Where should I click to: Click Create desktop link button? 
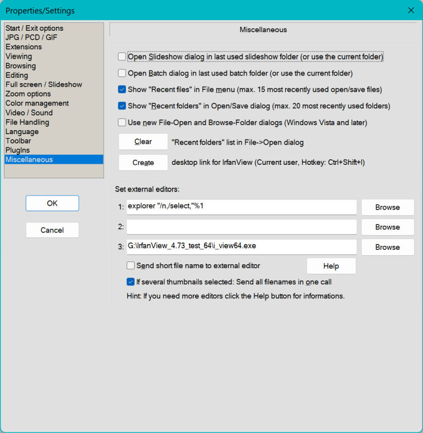(143, 163)
